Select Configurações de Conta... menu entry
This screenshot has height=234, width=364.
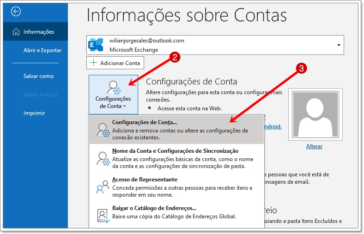tap(176, 130)
